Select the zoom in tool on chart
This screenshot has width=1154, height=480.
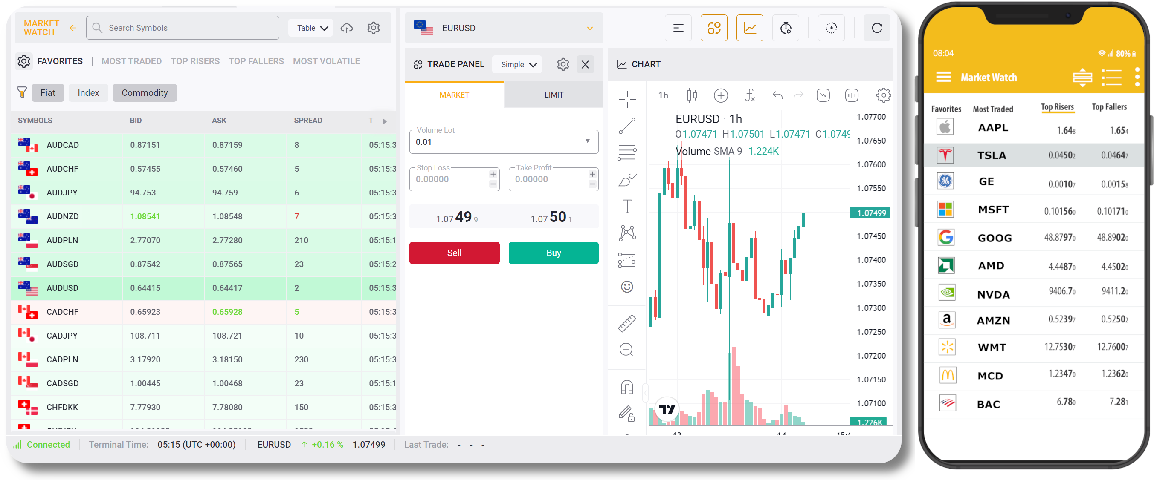(626, 350)
